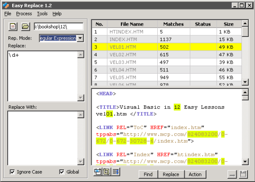Click the right arrow icon near Action
This screenshot has width=255, height=182.
point(232,174)
